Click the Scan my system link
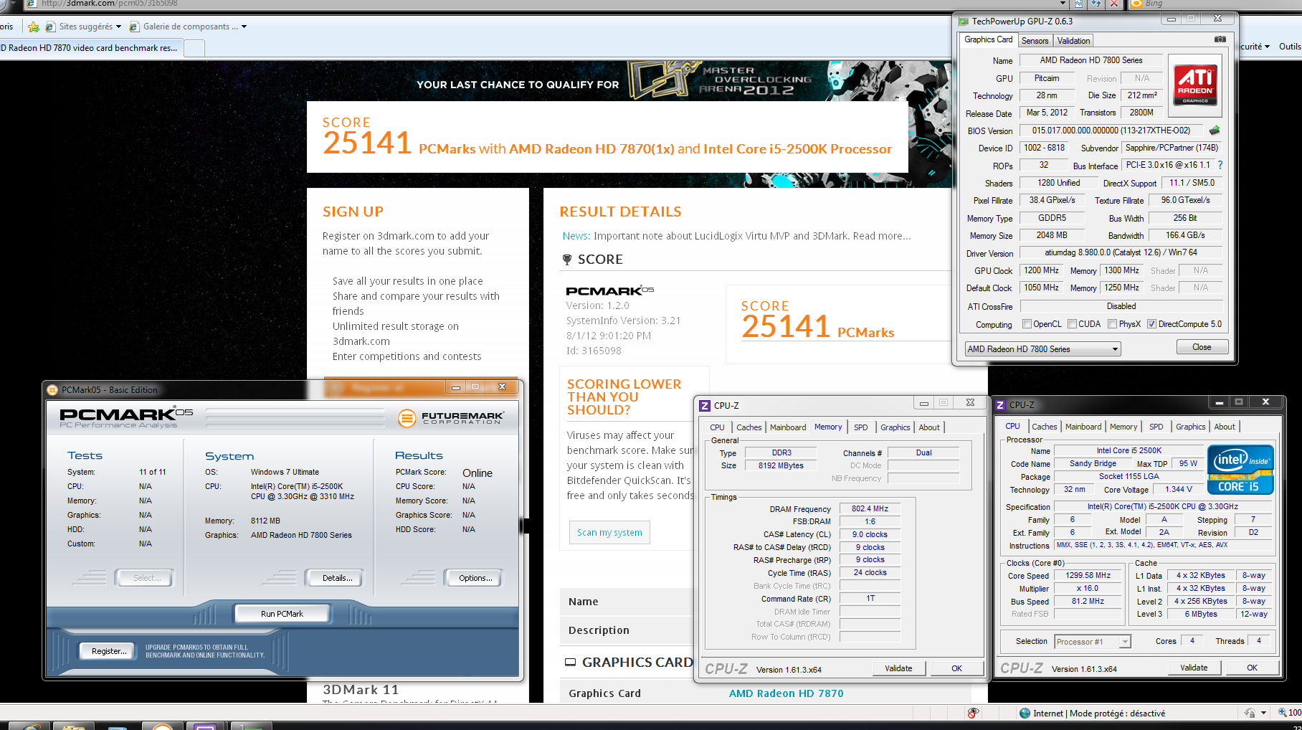Screen dimensions: 1302x730 click(609, 532)
